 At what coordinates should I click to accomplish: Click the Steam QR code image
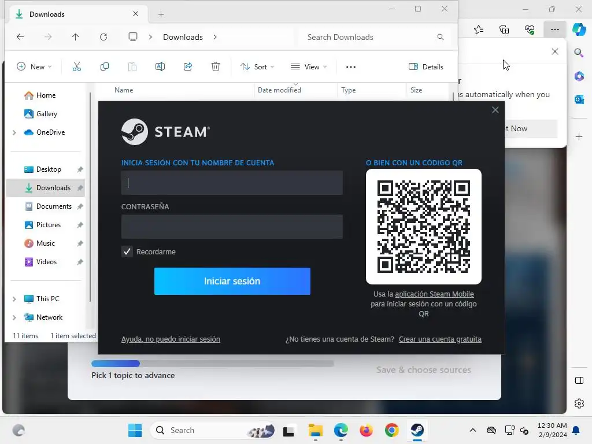pyautogui.click(x=424, y=227)
